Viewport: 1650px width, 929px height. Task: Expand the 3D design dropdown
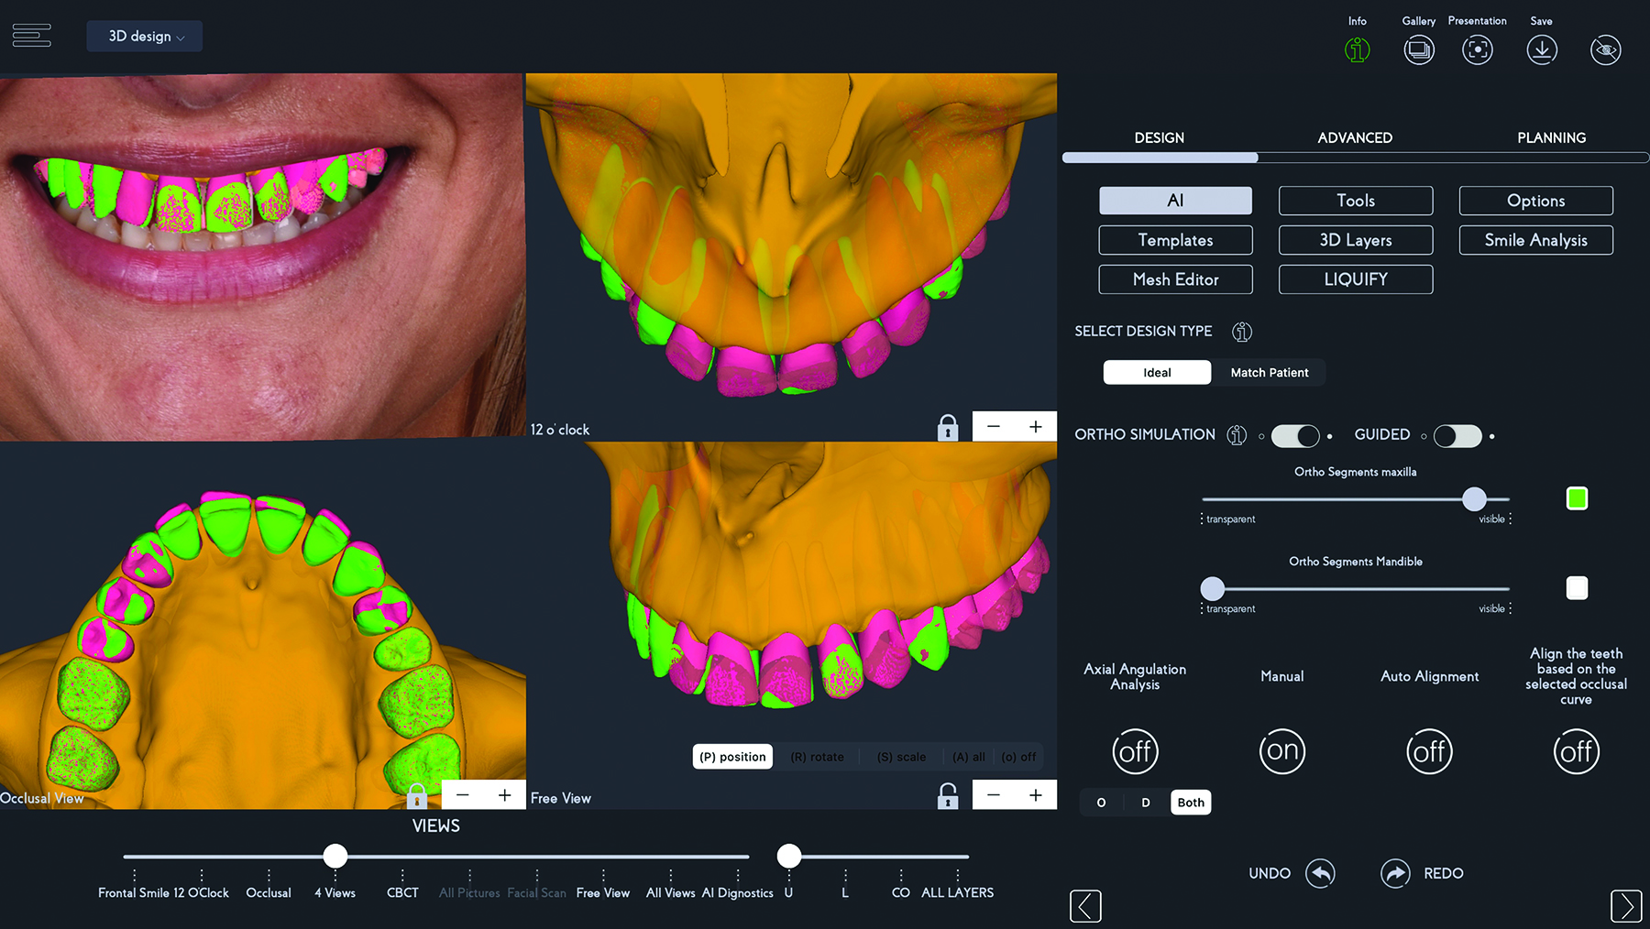145,37
